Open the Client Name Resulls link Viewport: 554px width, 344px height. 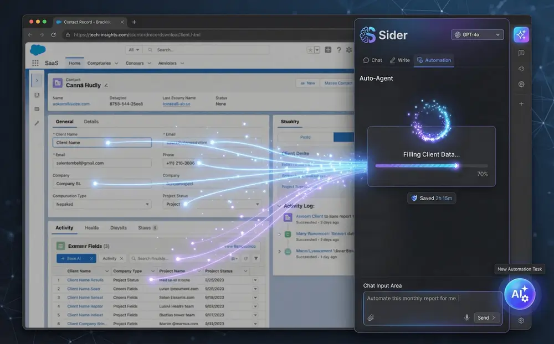(85, 280)
